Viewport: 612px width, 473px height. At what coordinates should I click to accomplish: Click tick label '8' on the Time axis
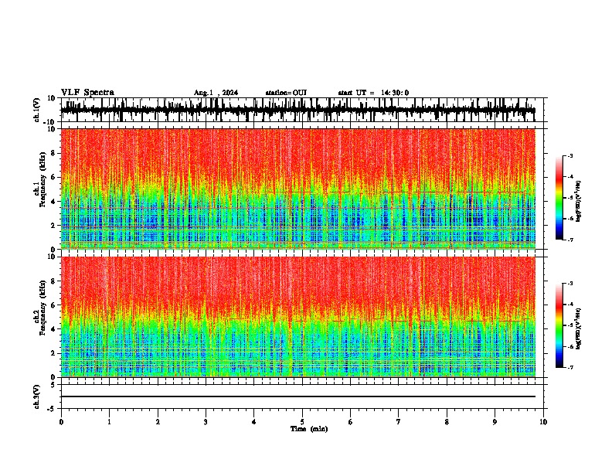[x=447, y=422]
